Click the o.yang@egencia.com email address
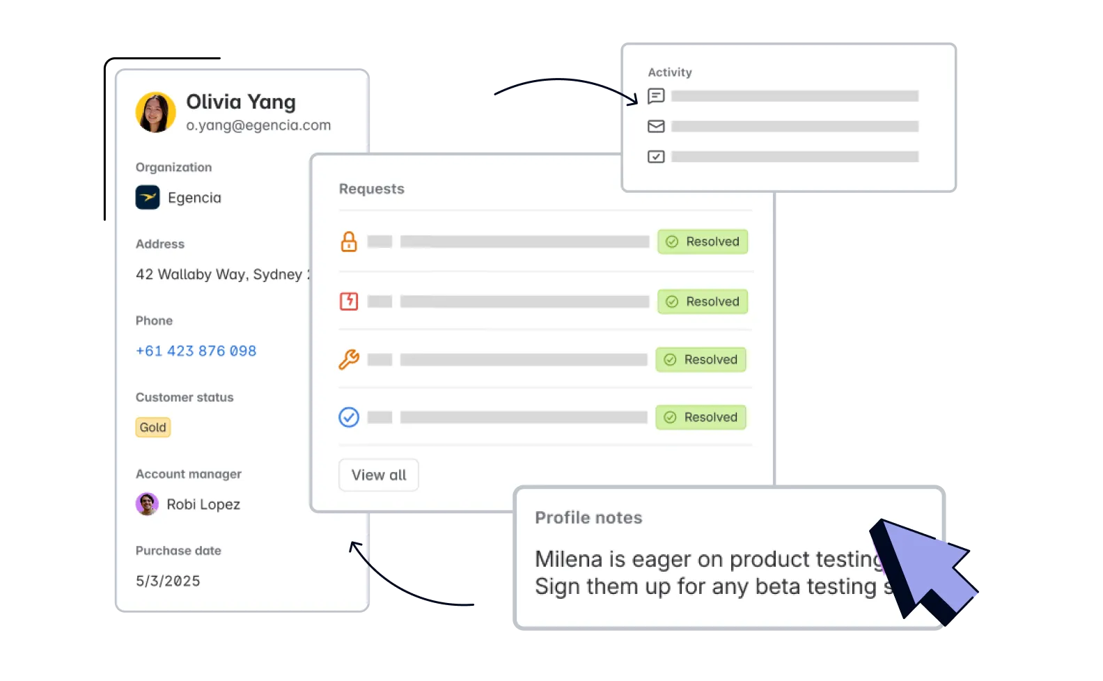 coord(258,125)
